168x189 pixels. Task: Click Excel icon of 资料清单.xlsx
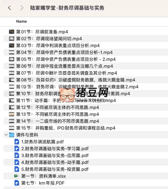(17, 176)
